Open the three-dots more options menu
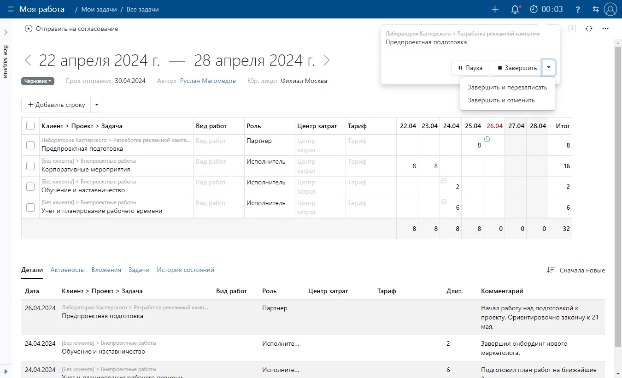Viewport: 622px width, 378px height. (605, 29)
